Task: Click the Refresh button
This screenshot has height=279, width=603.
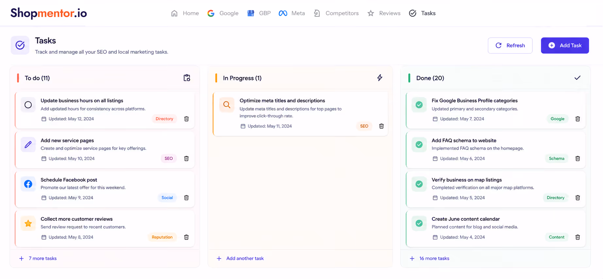Action: [510, 45]
